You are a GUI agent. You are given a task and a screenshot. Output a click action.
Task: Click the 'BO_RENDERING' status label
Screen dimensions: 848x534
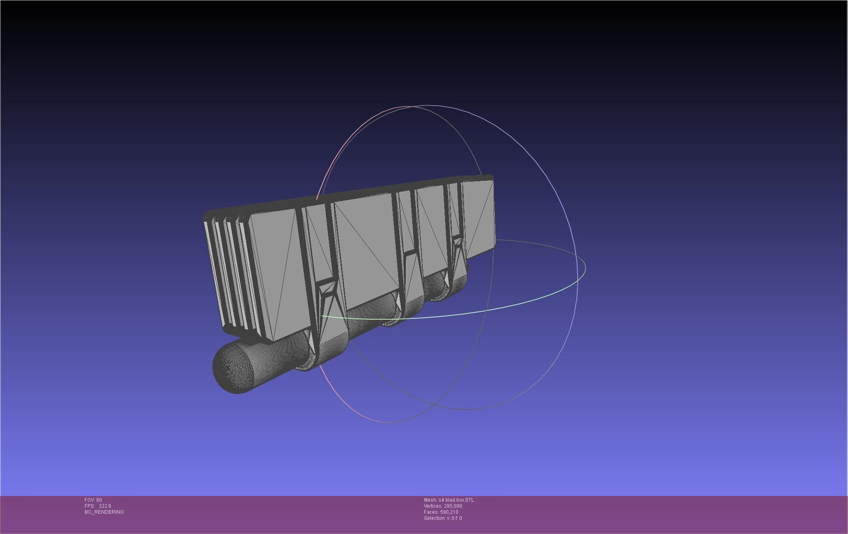click(x=104, y=512)
